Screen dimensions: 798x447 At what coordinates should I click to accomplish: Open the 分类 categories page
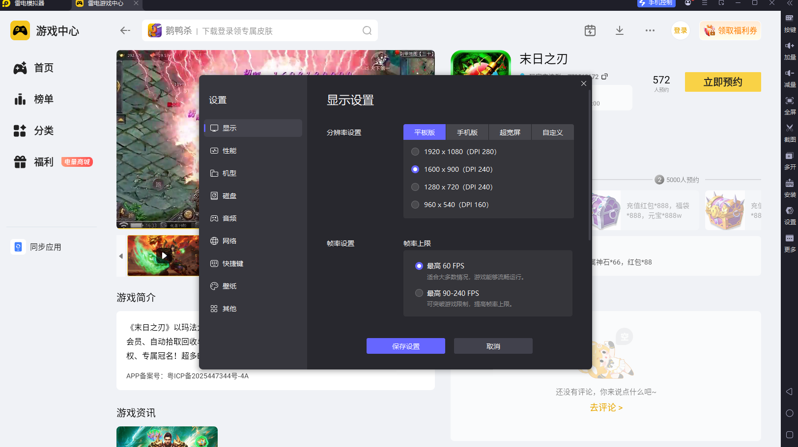[33, 131]
